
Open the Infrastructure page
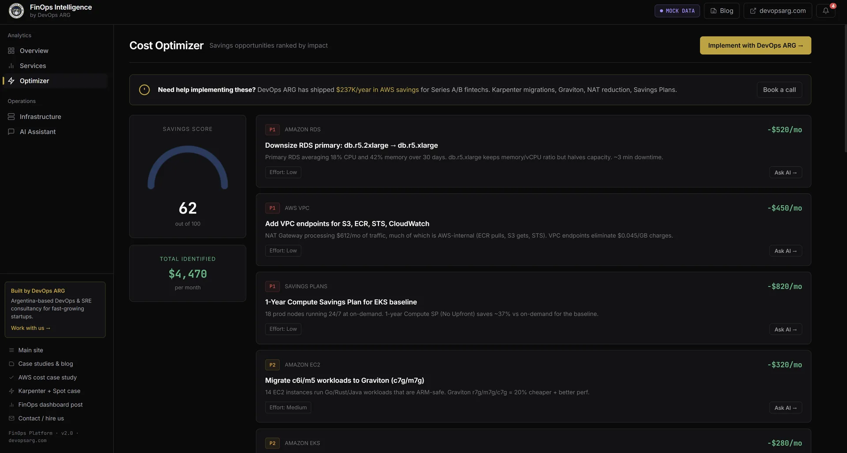(55, 116)
